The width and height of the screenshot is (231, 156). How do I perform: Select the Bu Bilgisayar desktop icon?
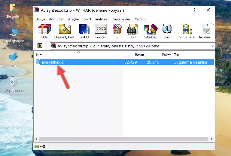pos(13,36)
